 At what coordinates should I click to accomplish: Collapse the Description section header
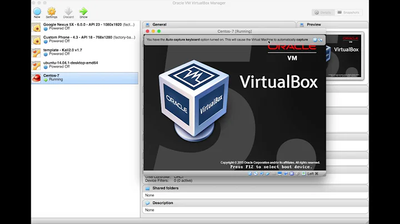pyautogui.click(x=256, y=203)
